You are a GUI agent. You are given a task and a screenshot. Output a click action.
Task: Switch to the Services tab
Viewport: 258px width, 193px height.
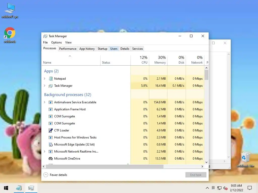coord(138,49)
